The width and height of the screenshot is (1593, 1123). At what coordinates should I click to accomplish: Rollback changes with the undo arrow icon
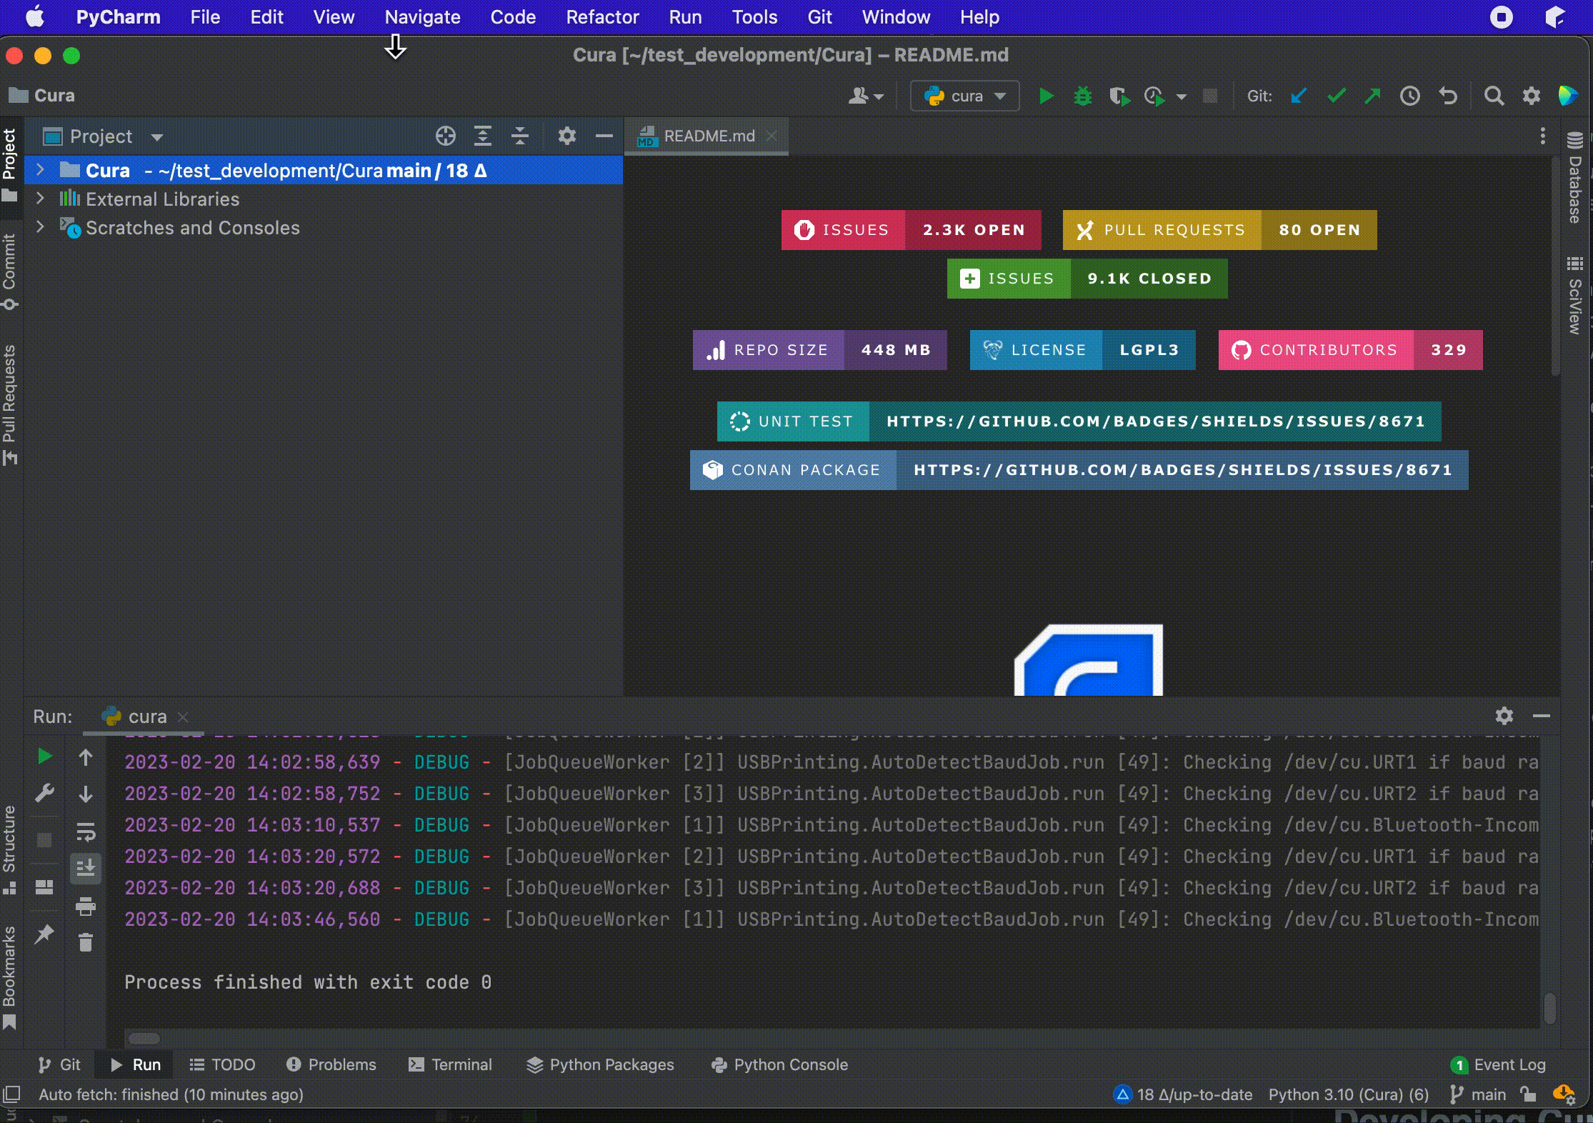pyautogui.click(x=1448, y=96)
